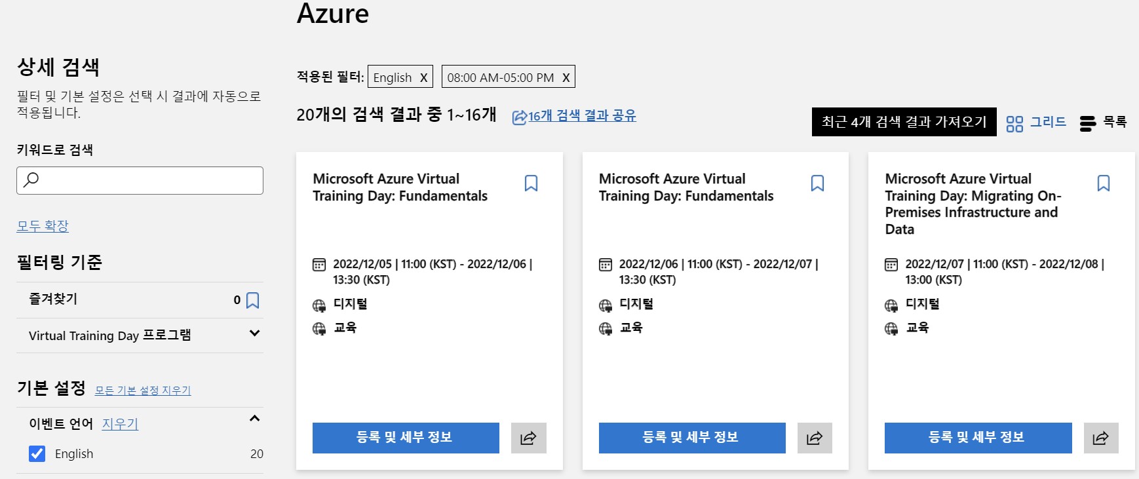The height and width of the screenshot is (479, 1139).
Task: Open 등록 및 세부 정보 for 12/06 Fundamentals
Action: pos(692,438)
